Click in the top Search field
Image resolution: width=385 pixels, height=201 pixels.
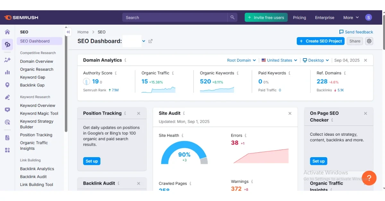175,18
